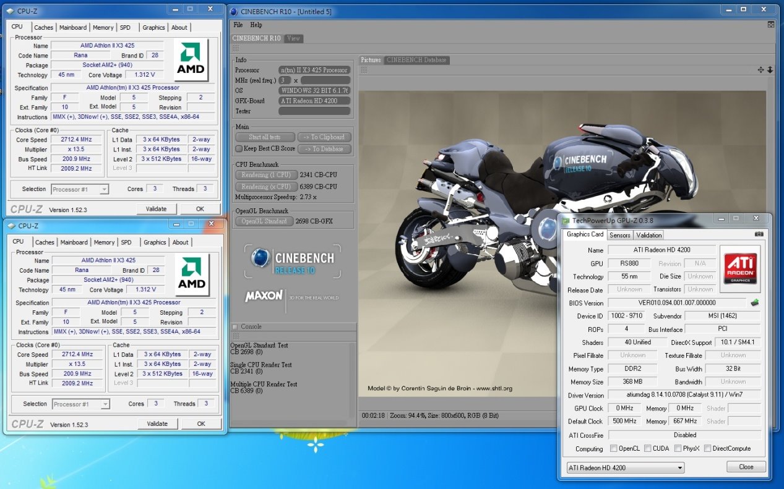Click the AMD logo in lower CPU-Z window

coord(192,276)
